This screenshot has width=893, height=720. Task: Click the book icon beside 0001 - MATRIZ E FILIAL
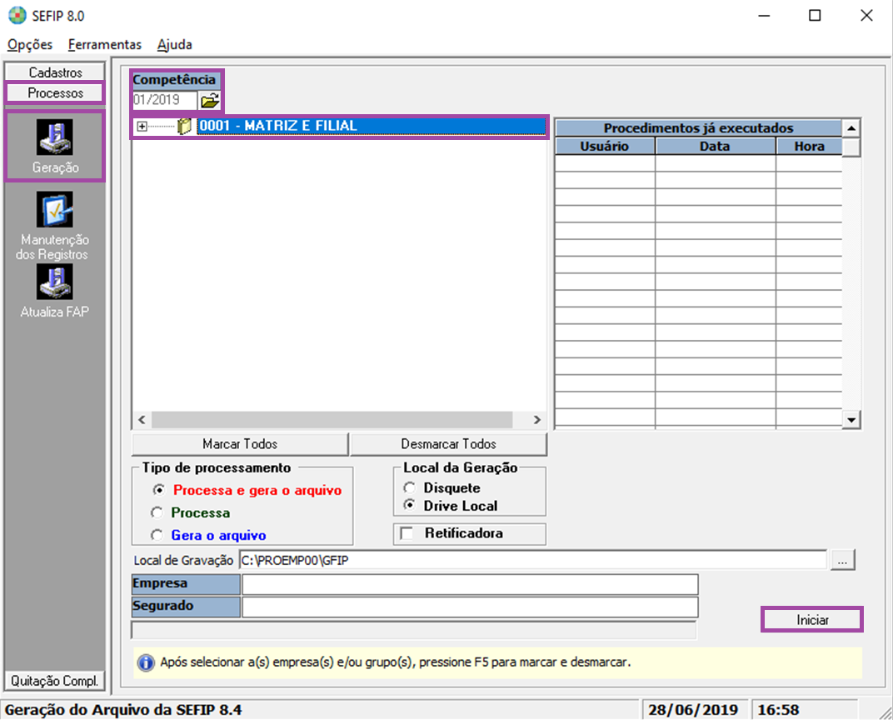tap(184, 126)
